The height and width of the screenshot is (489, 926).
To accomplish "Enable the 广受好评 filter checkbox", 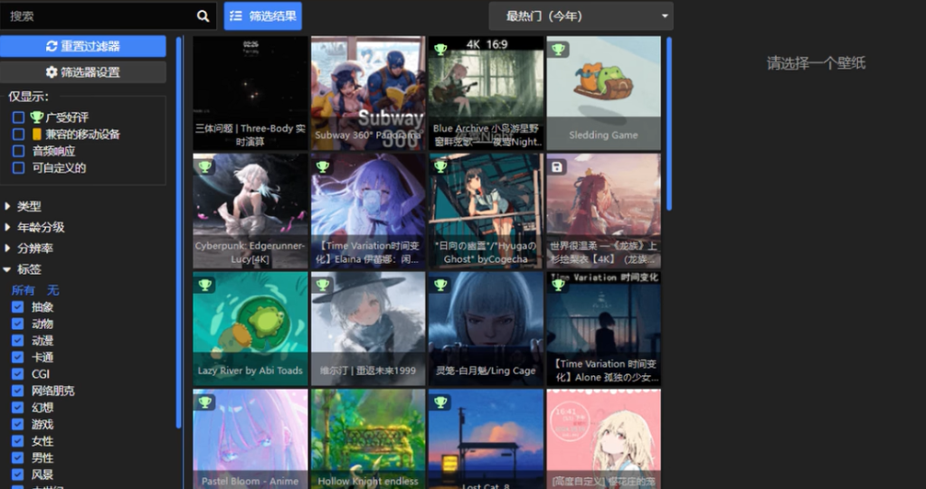I will click(x=18, y=118).
